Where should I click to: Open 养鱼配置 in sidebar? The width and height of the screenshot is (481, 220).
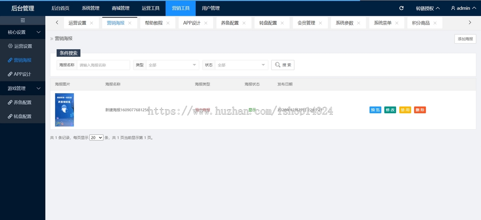[x=22, y=102]
